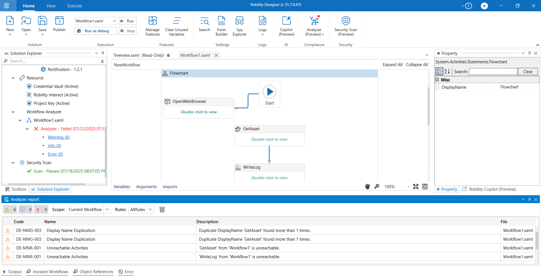Collapse the Misc property category

click(x=437, y=80)
